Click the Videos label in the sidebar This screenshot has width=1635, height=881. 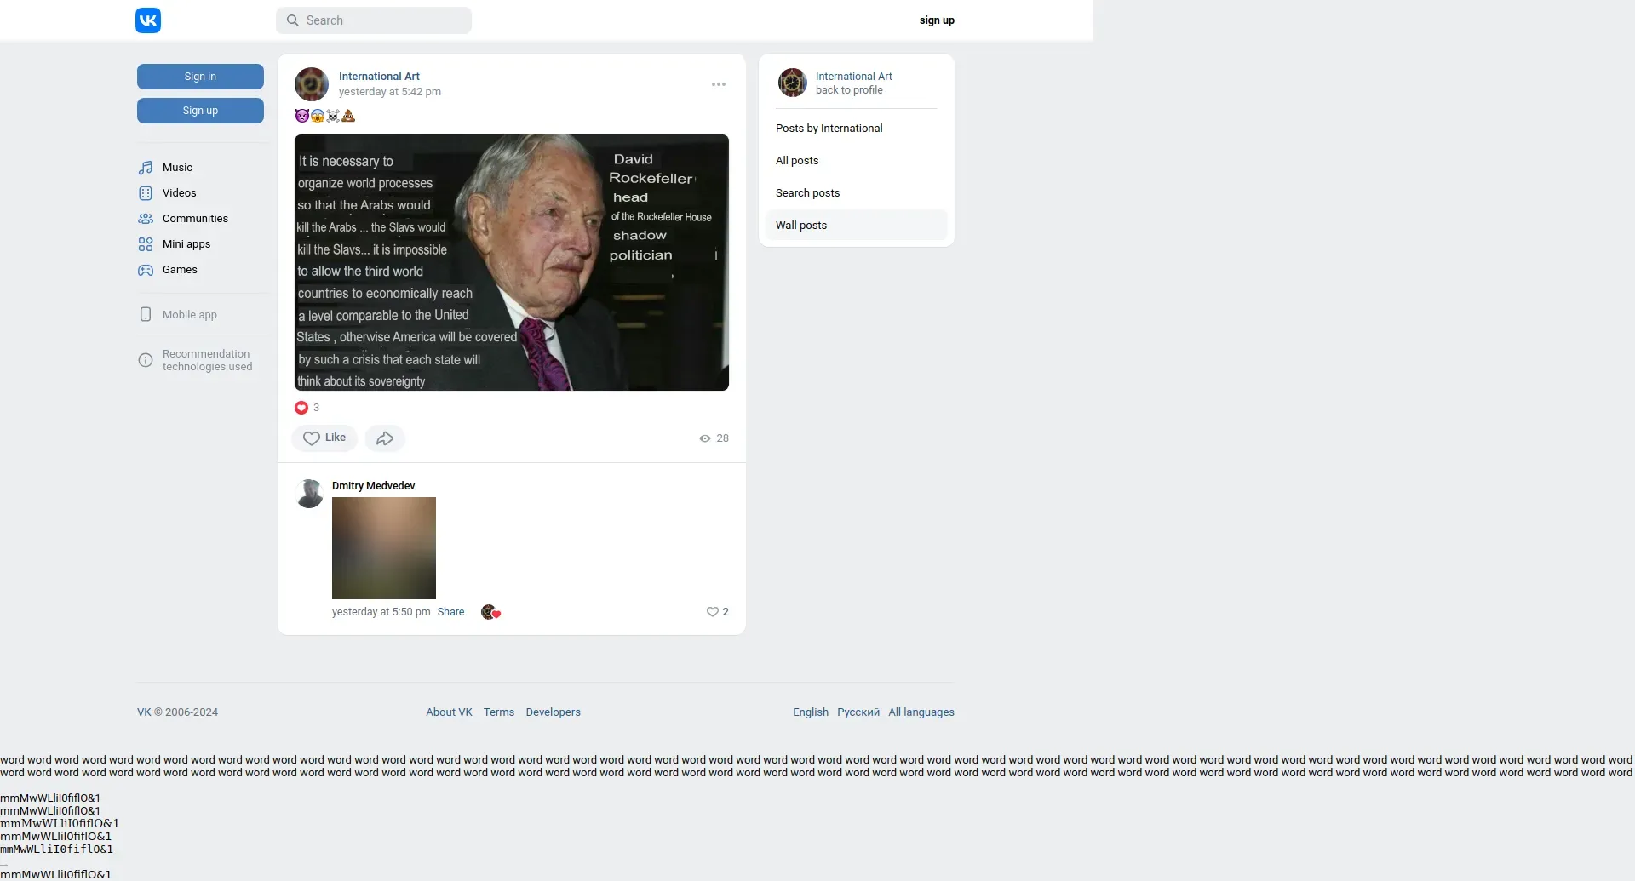pos(180,193)
